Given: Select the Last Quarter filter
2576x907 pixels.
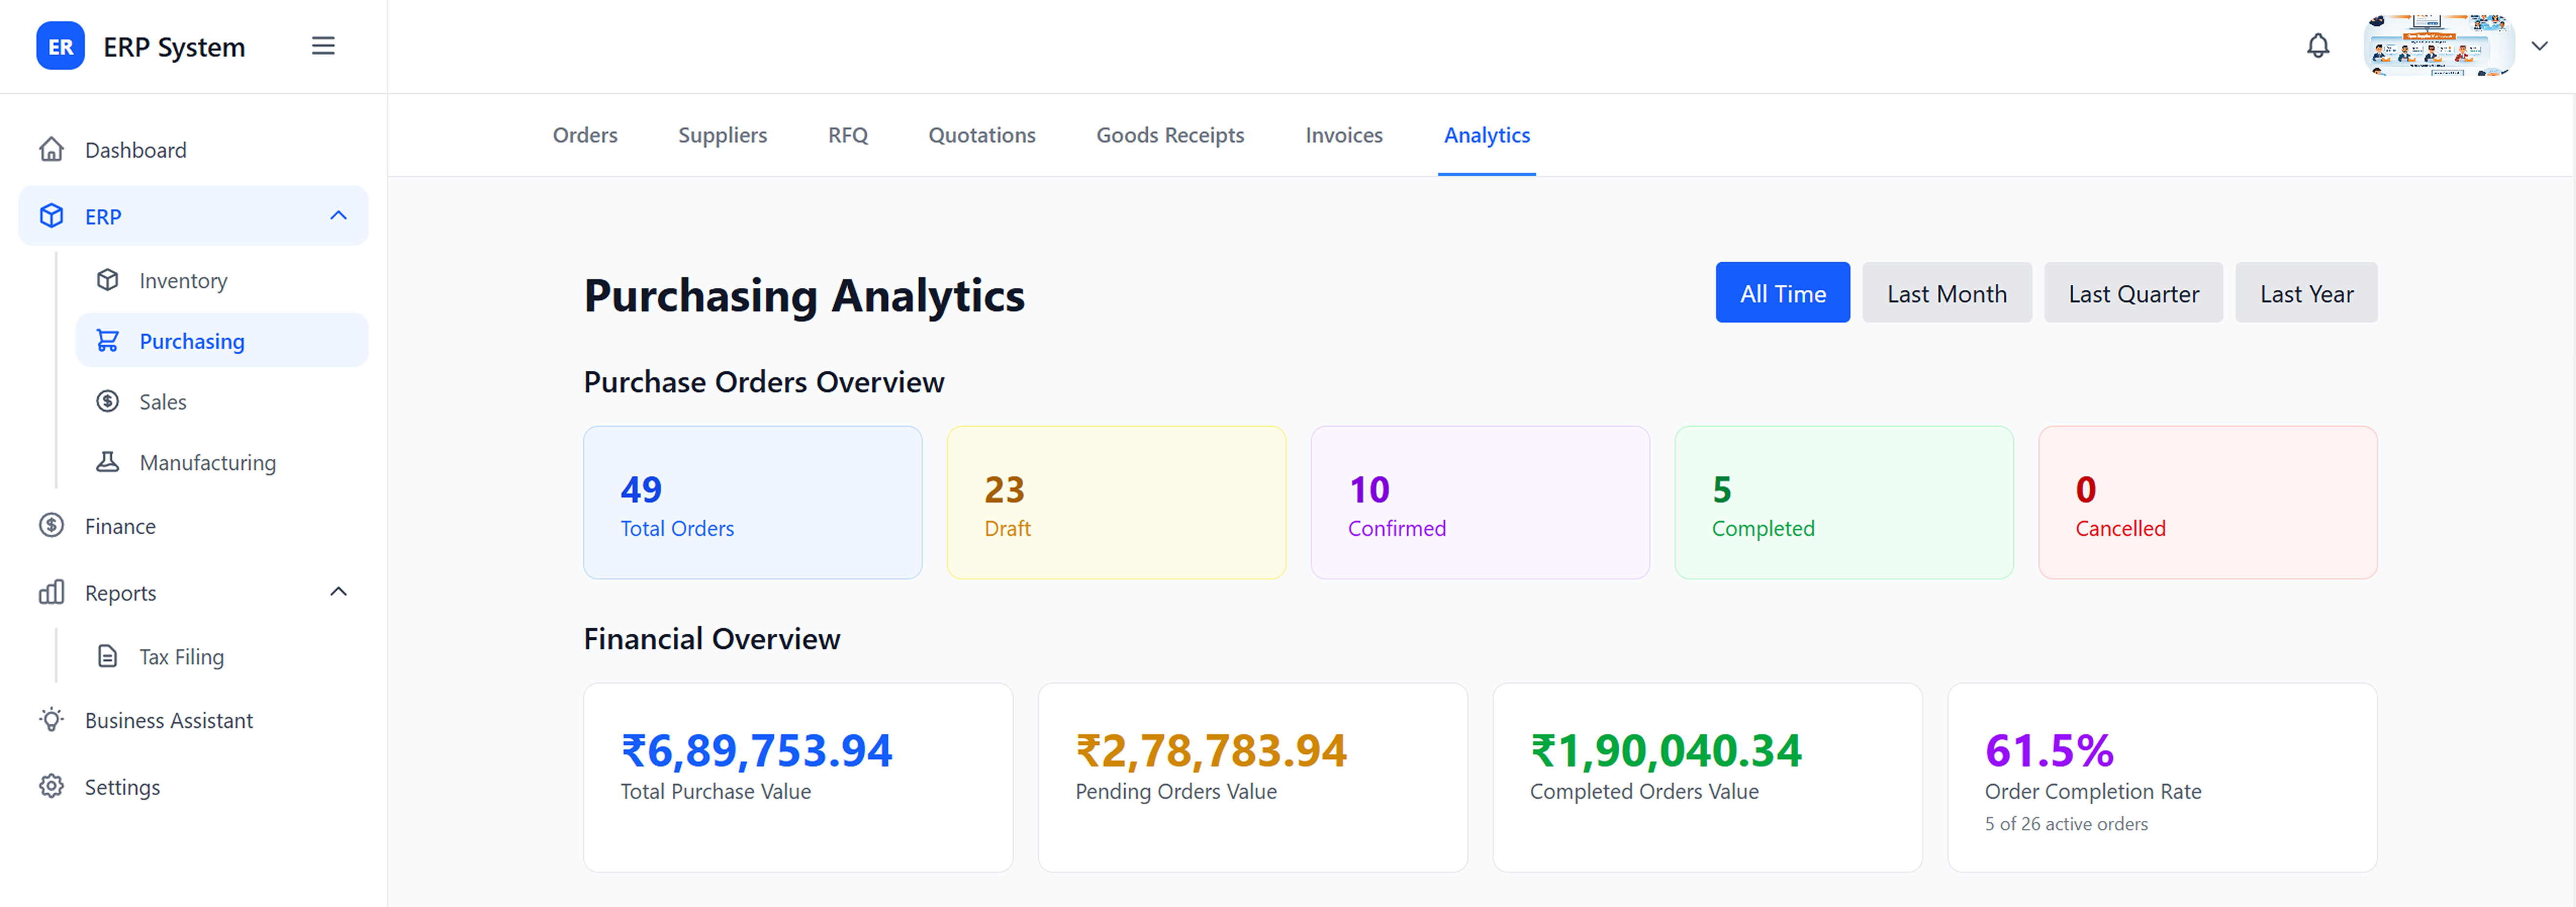Looking at the screenshot, I should click(x=2133, y=293).
